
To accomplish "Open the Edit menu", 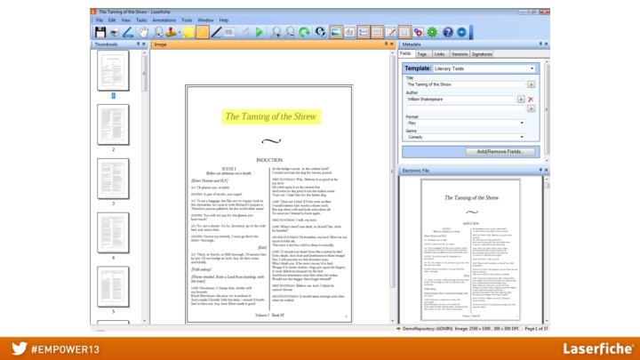I will click(112, 20).
